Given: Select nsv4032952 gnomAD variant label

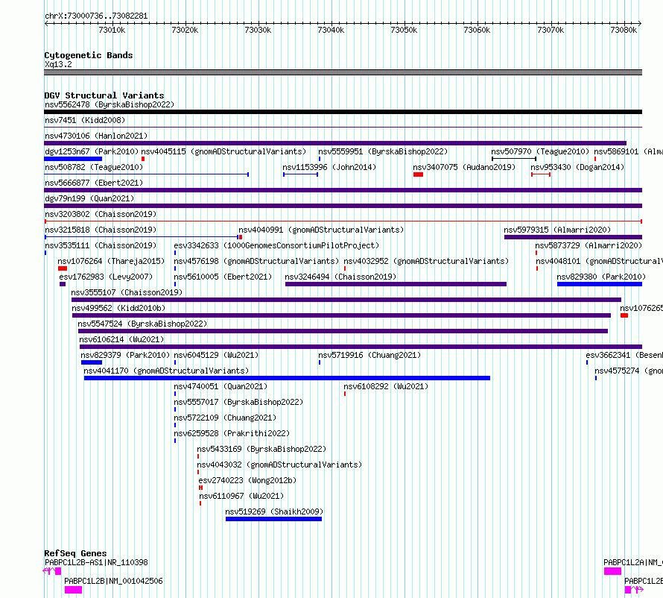Looking at the screenshot, I should pyautogui.click(x=426, y=261).
